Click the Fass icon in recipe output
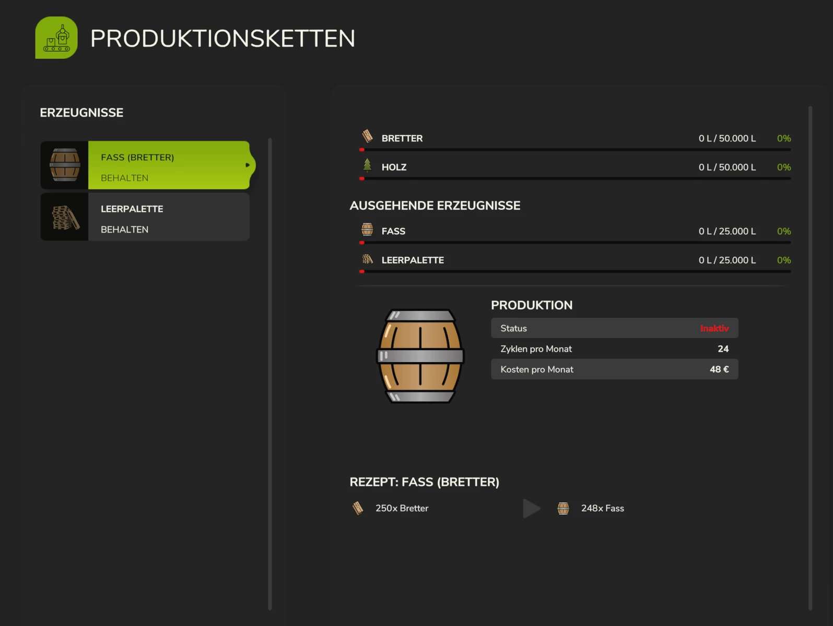833x626 pixels. [563, 508]
